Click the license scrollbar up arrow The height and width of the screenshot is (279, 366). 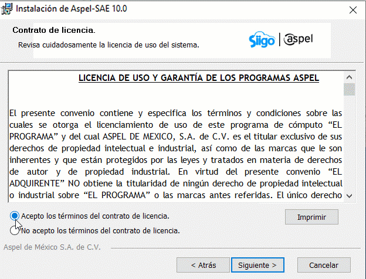click(x=350, y=77)
